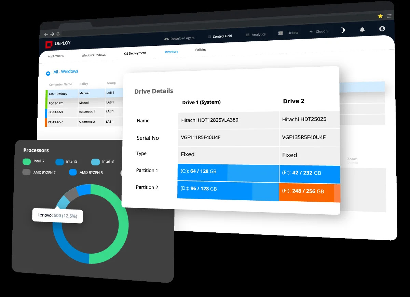Viewport: 410px width, 297px height.
Task: Click the Intel i7 green legend swatch
Action: pyautogui.click(x=27, y=162)
